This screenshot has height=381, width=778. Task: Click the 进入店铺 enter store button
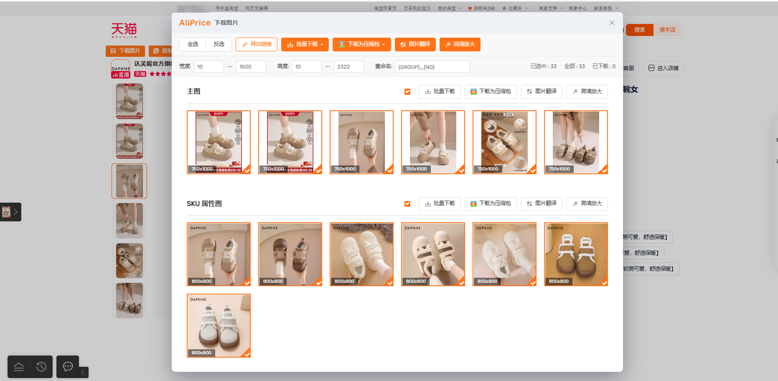coord(664,68)
